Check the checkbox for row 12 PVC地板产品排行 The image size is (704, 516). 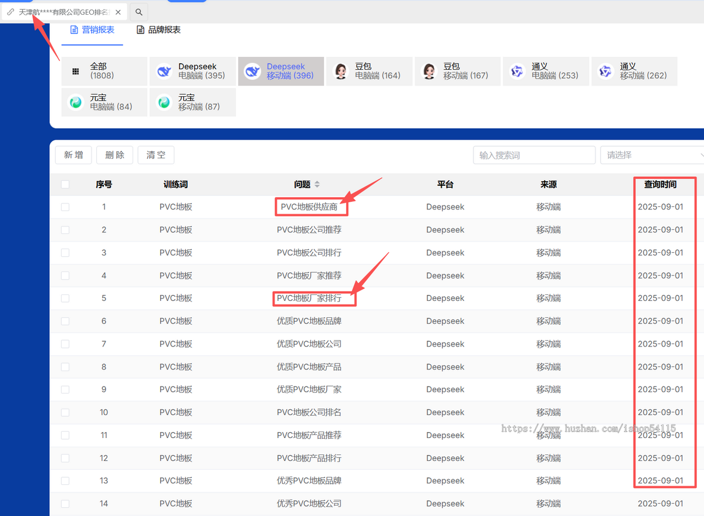(65, 458)
